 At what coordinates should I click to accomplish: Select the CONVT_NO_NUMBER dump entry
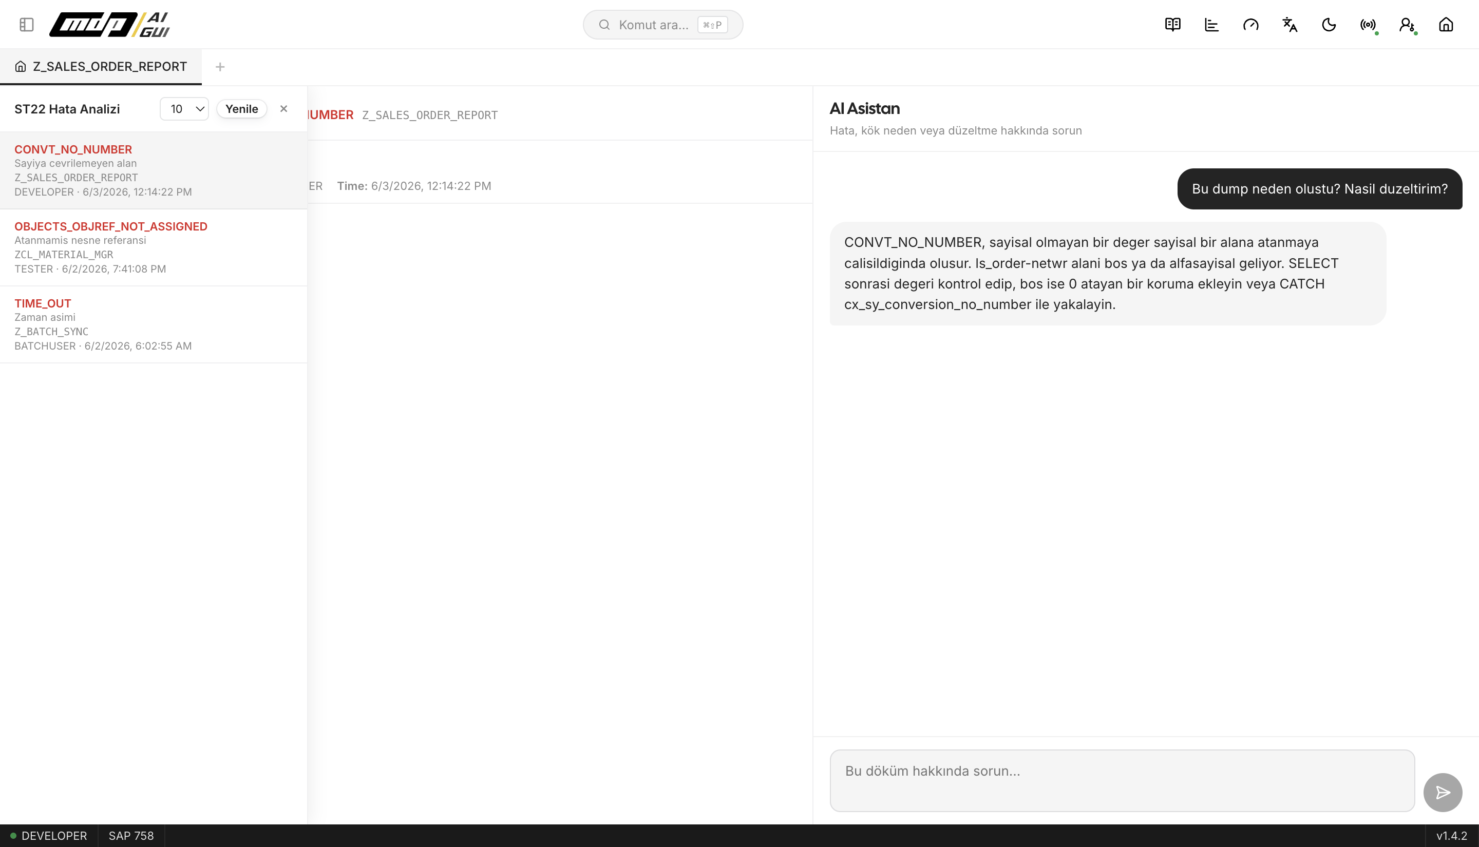tap(154, 170)
